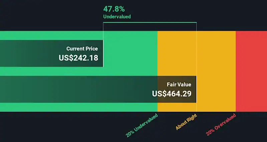The height and width of the screenshot is (142, 267).
Task: Click the dark background above the red zone
Action: click(251, 15)
